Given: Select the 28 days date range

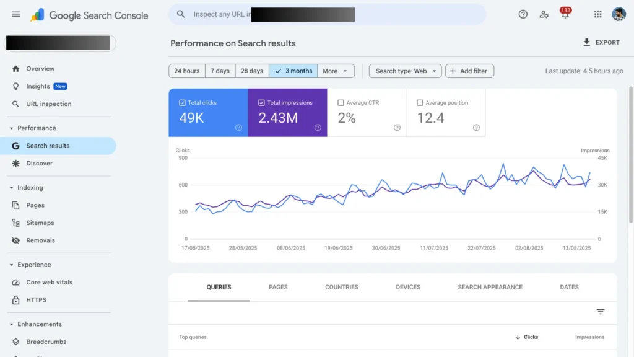Looking at the screenshot, I should click(252, 71).
